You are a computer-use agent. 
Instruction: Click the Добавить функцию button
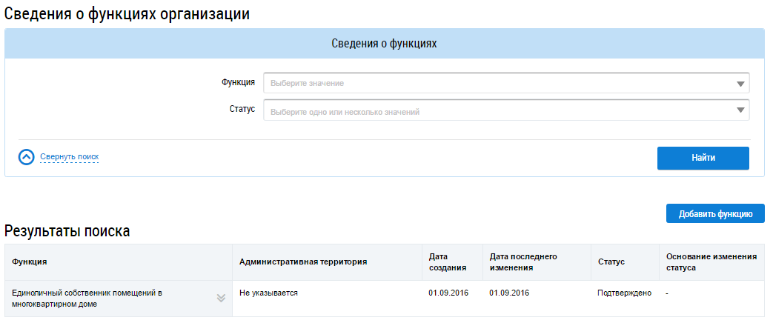(x=715, y=213)
